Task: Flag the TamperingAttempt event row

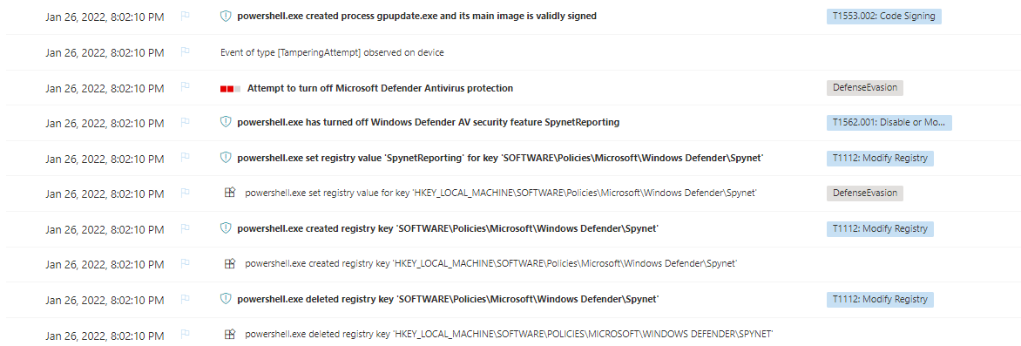Action: click(185, 52)
